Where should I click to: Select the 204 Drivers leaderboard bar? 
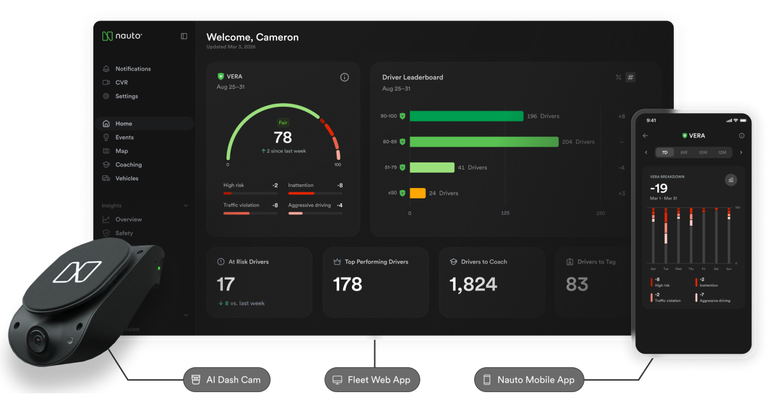(484, 142)
